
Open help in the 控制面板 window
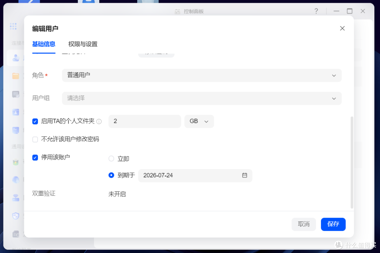316,11
